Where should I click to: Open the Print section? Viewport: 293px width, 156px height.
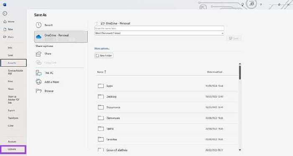[10, 81]
